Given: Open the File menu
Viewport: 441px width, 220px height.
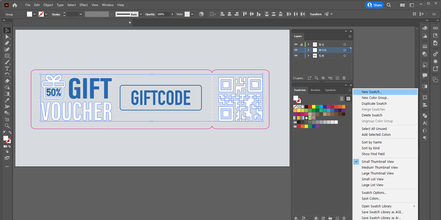Looking at the screenshot, I should coord(28,5).
